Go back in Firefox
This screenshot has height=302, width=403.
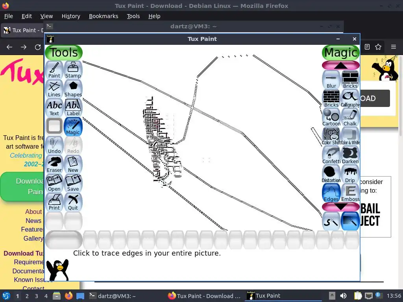(9, 47)
